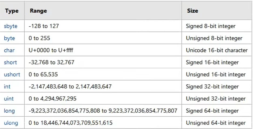Click the int type link

pos(7,87)
